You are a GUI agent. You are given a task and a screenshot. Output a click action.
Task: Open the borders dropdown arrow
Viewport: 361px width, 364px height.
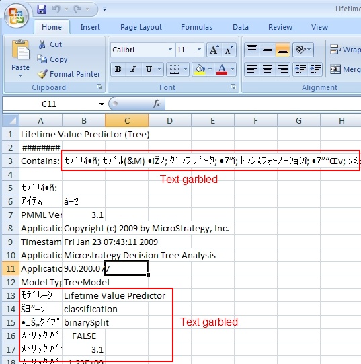(185, 69)
